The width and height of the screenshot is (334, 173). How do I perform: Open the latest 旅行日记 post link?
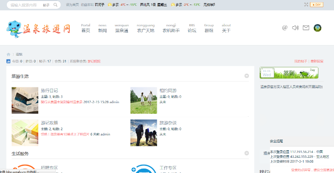pyautogui.click(x=61, y=102)
